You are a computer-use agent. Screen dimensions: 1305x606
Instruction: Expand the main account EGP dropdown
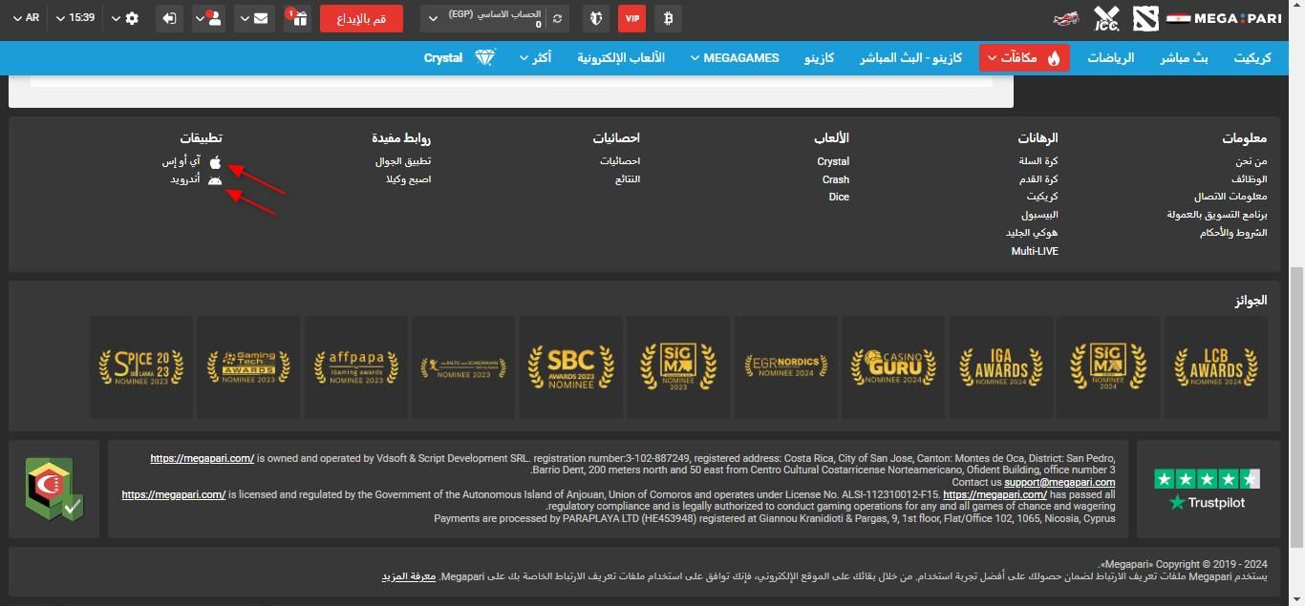[x=435, y=18]
